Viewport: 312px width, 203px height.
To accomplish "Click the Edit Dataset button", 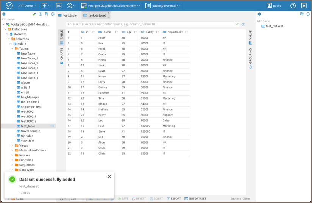I will tap(195, 198).
